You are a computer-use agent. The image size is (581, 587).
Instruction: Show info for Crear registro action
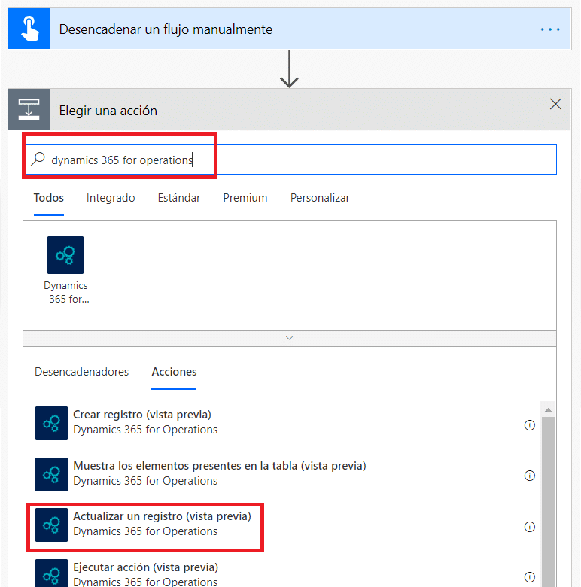coord(529,425)
